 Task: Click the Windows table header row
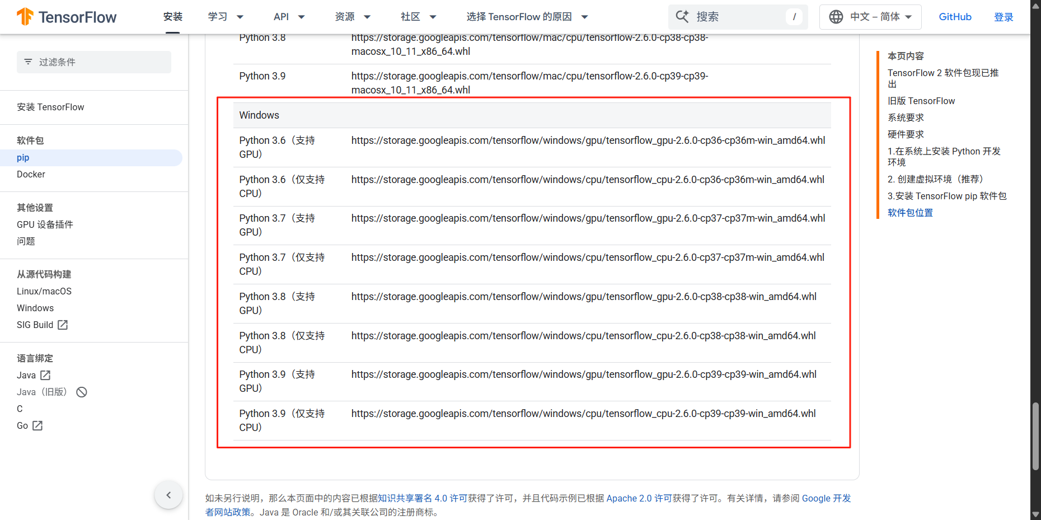tap(532, 115)
